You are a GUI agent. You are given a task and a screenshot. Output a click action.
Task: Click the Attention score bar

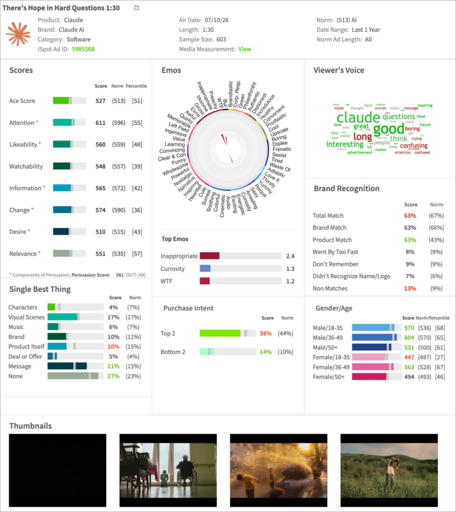coord(69,122)
